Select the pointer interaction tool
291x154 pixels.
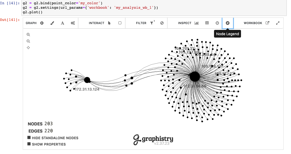109,23
